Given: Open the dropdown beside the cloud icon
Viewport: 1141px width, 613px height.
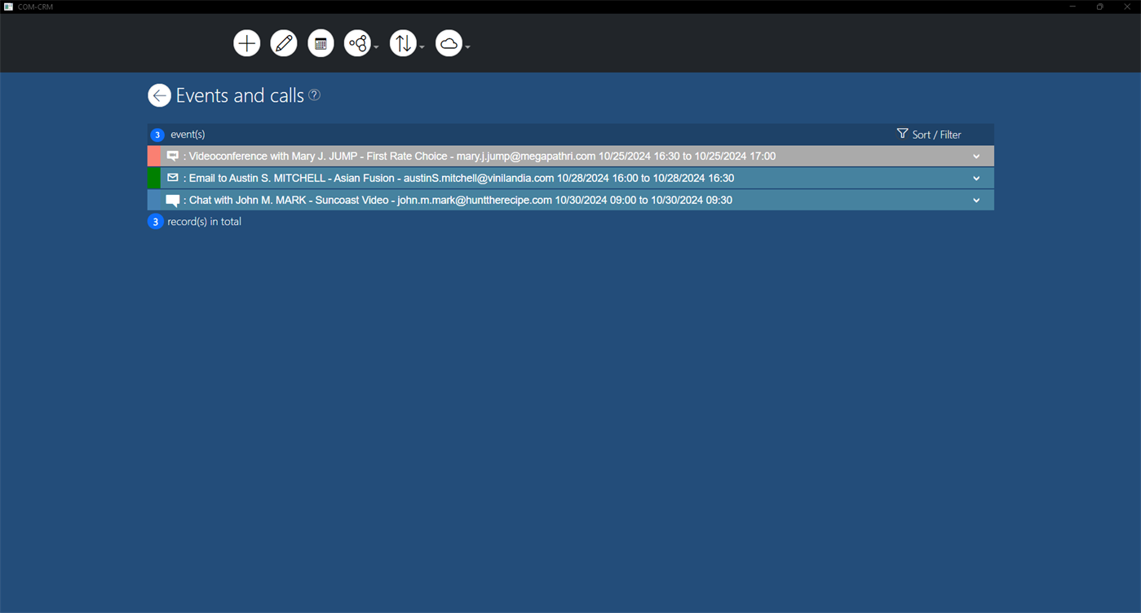Looking at the screenshot, I should click(x=467, y=46).
